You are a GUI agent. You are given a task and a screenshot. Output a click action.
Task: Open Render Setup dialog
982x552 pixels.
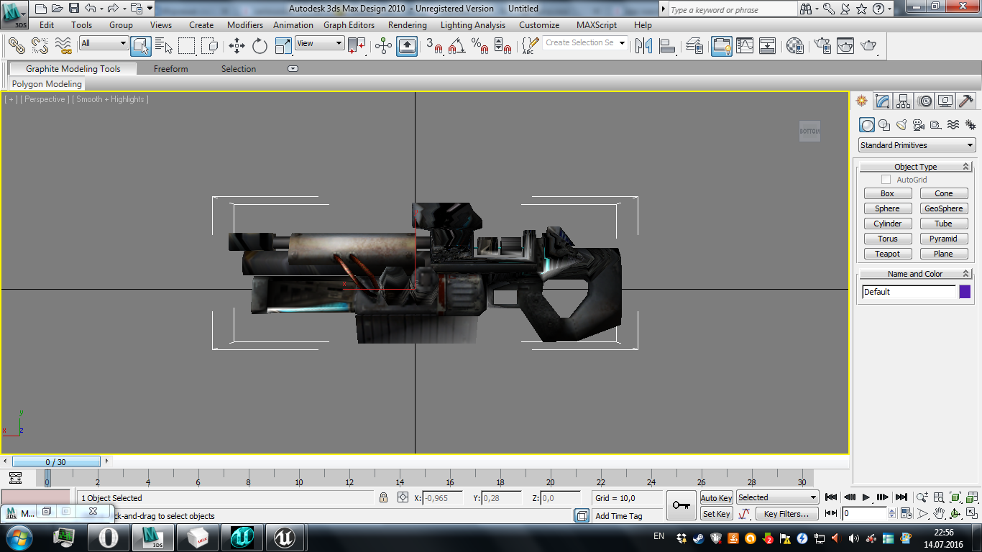(822, 46)
